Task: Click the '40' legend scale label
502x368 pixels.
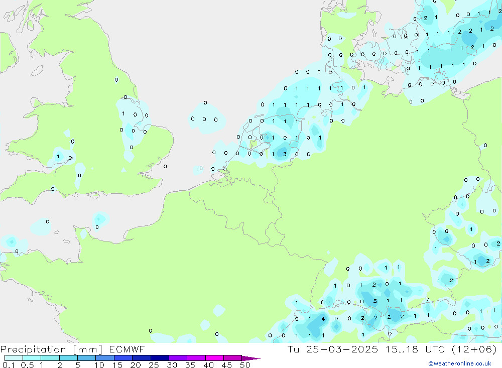Action: tap(209, 365)
